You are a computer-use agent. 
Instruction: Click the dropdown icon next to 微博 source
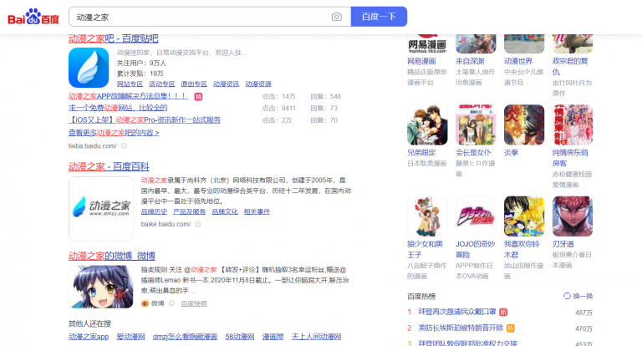(171, 303)
